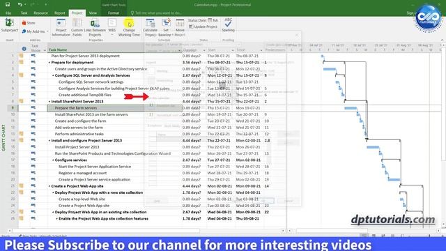Select 'Register a managed account' task

(82, 173)
